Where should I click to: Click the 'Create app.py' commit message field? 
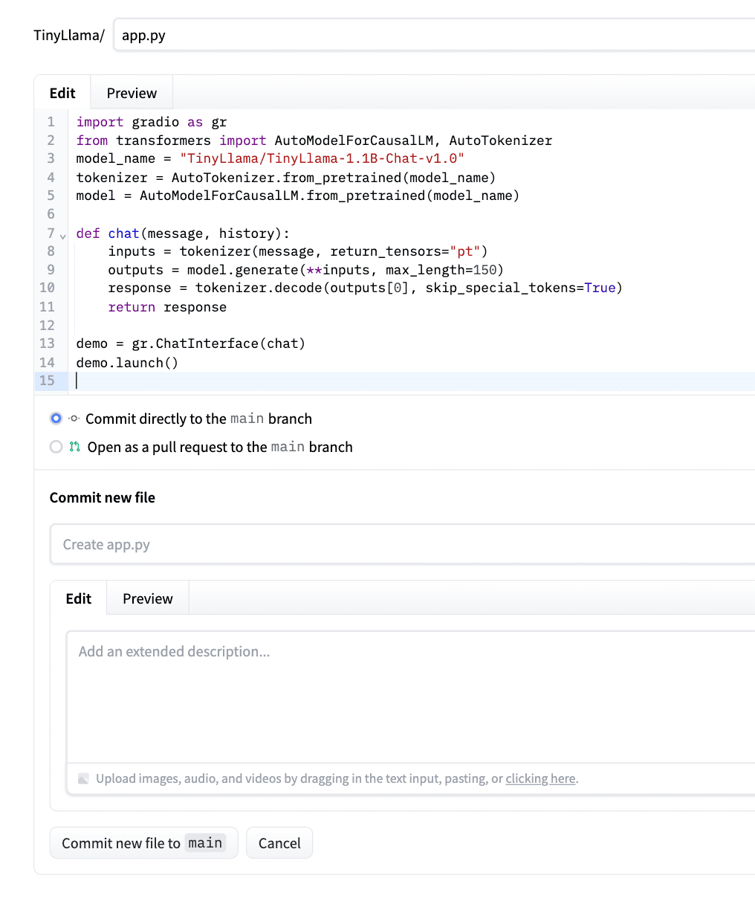pyautogui.click(x=297, y=543)
